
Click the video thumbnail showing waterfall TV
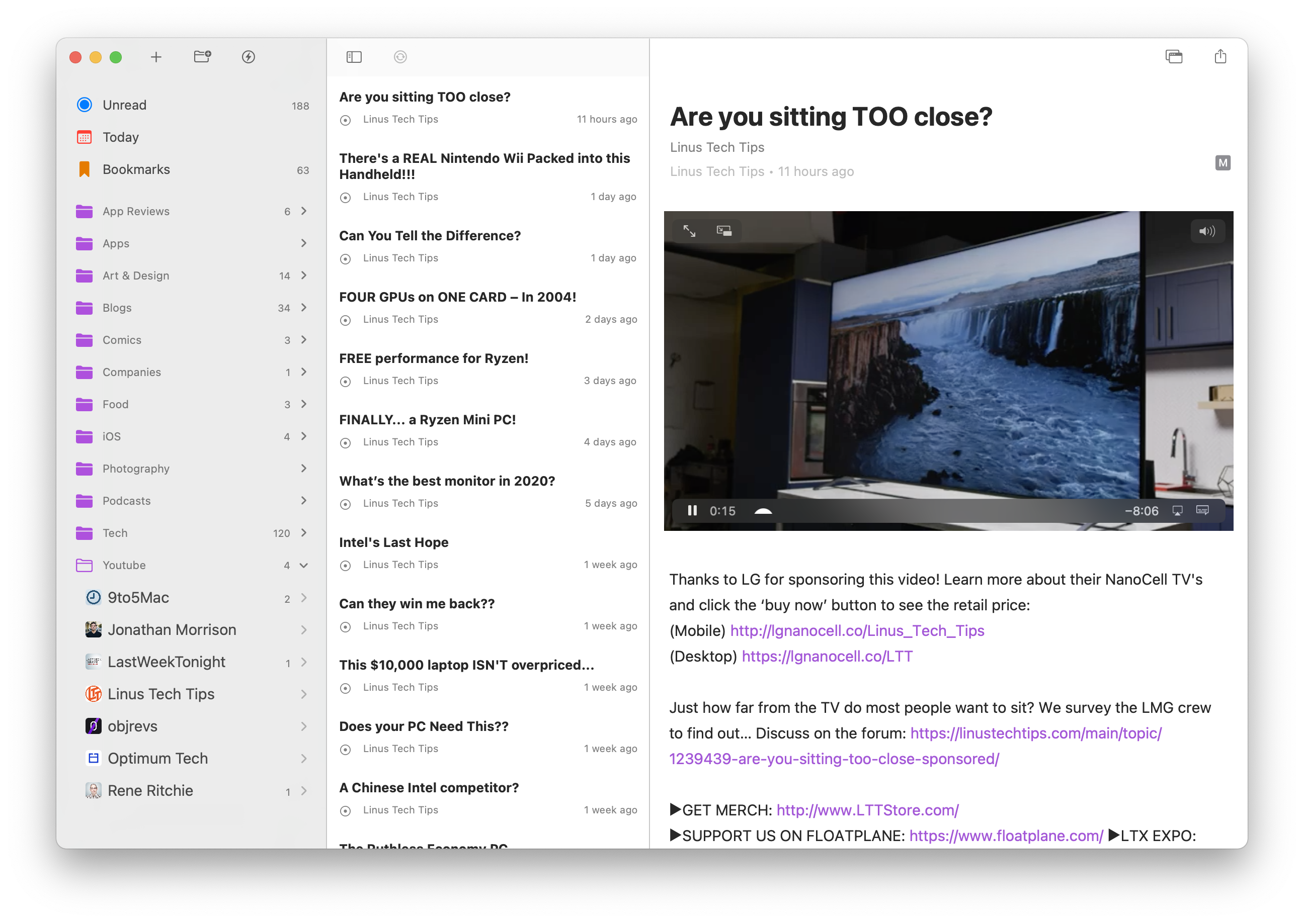click(x=949, y=371)
